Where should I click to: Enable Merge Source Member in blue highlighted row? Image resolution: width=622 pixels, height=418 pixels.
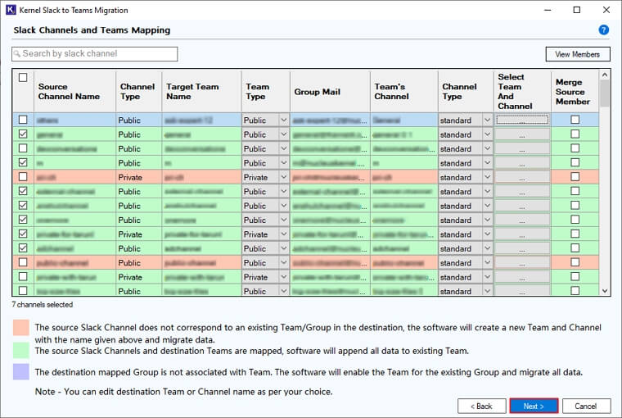coord(575,120)
